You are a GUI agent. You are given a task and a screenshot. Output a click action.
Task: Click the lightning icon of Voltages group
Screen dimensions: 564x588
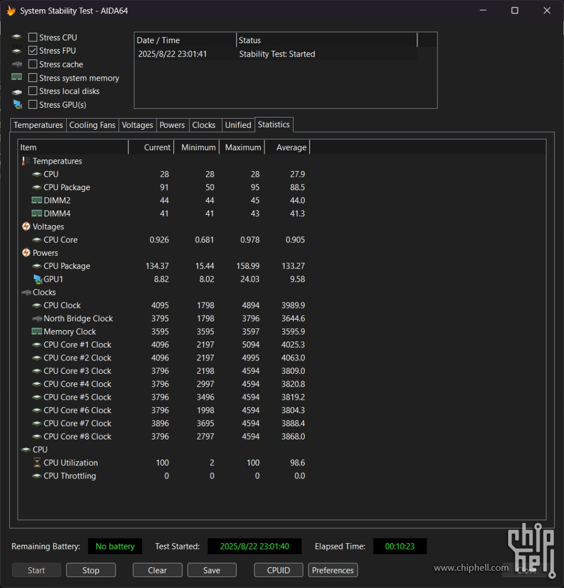pyautogui.click(x=26, y=226)
